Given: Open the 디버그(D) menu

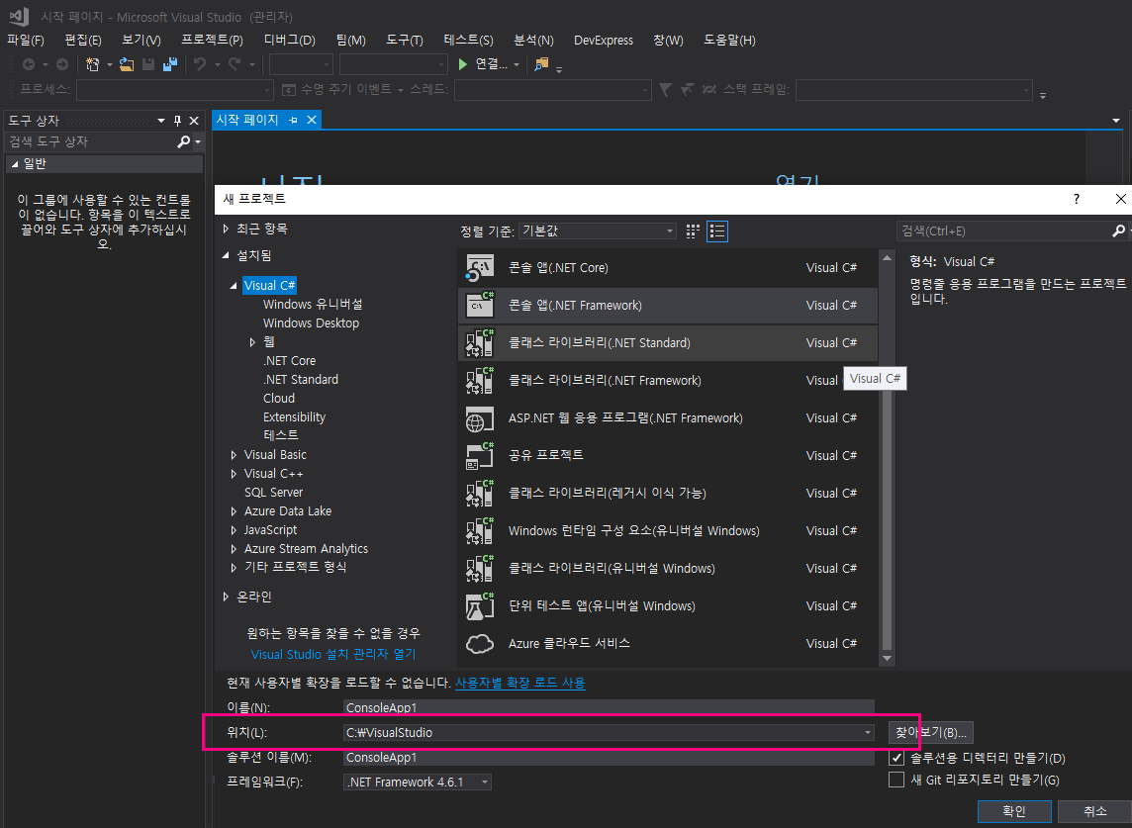Looking at the screenshot, I should pos(290,41).
